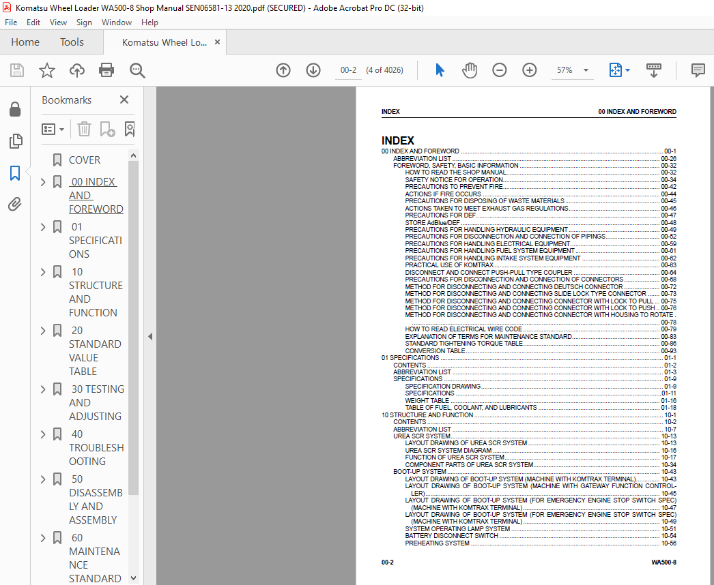The width and height of the screenshot is (714, 585).
Task: Open the Help menu
Action: [149, 22]
